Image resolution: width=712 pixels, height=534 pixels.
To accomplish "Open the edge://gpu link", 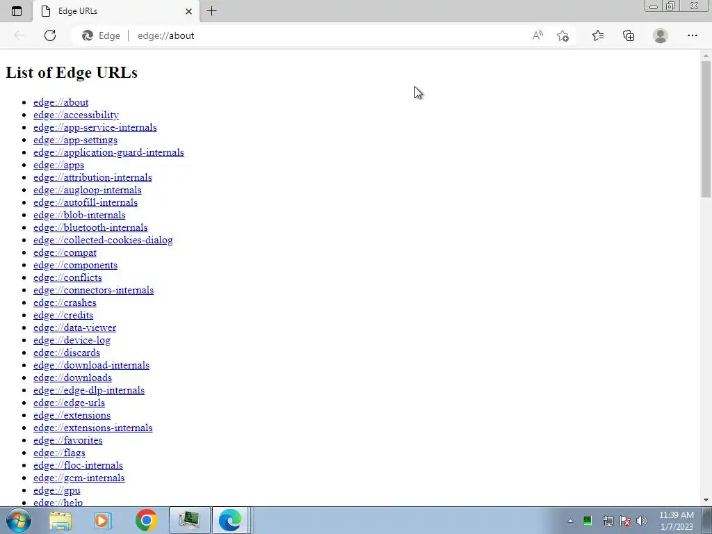I will [57, 490].
